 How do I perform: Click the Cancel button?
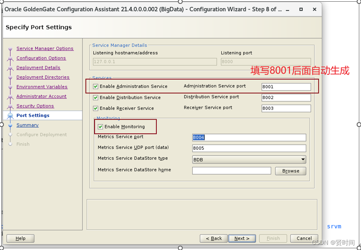click(x=304, y=238)
